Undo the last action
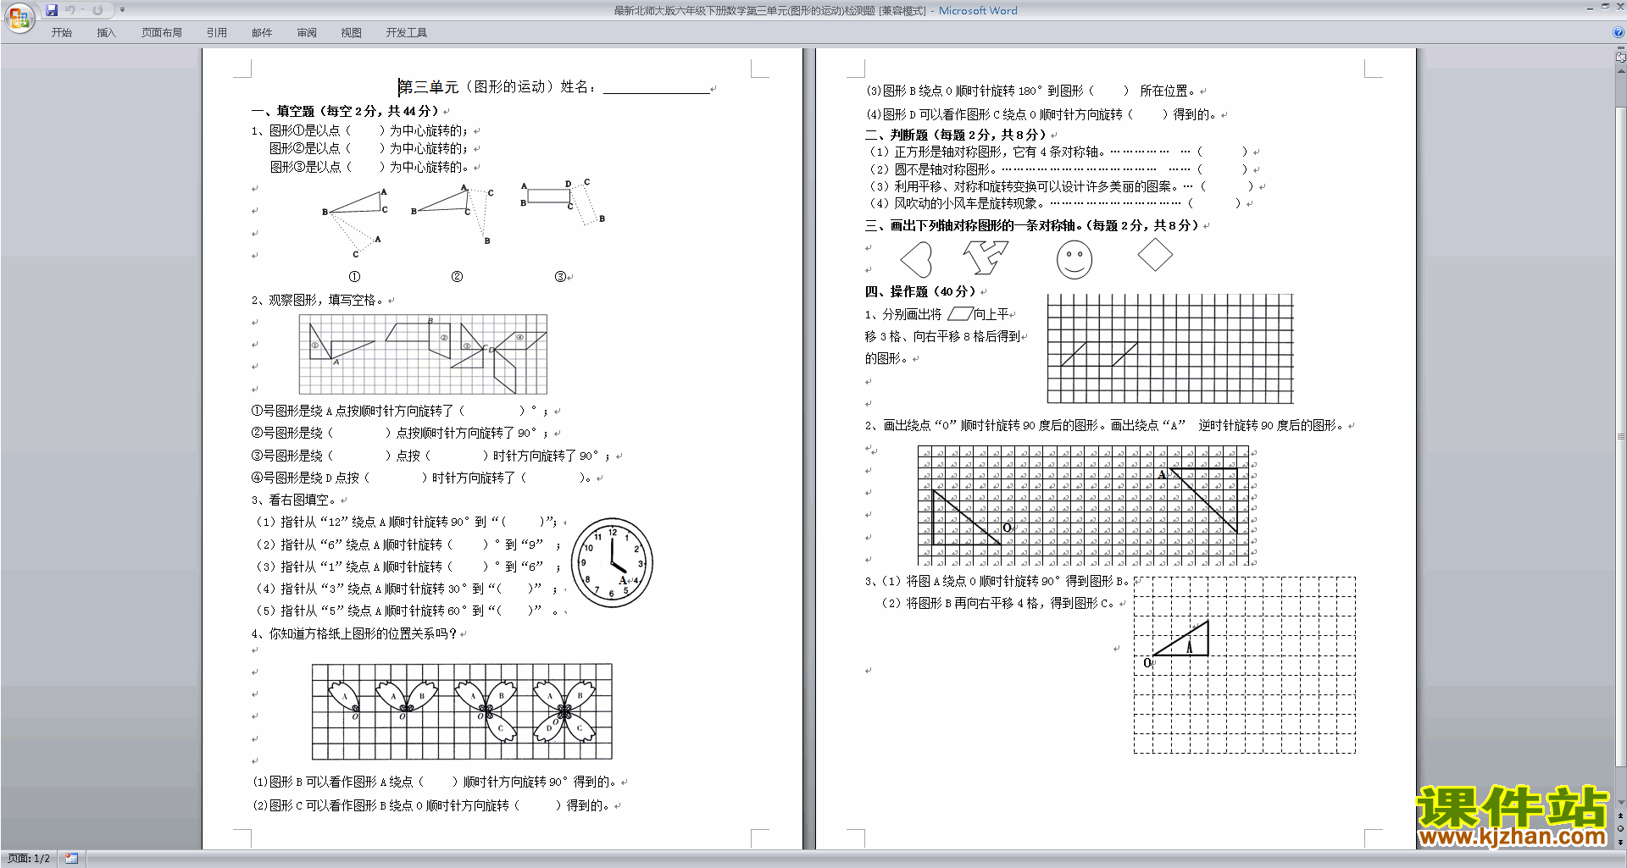Screen dimensions: 1627x868 [70, 10]
